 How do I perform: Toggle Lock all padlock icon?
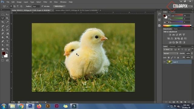(178, 58)
